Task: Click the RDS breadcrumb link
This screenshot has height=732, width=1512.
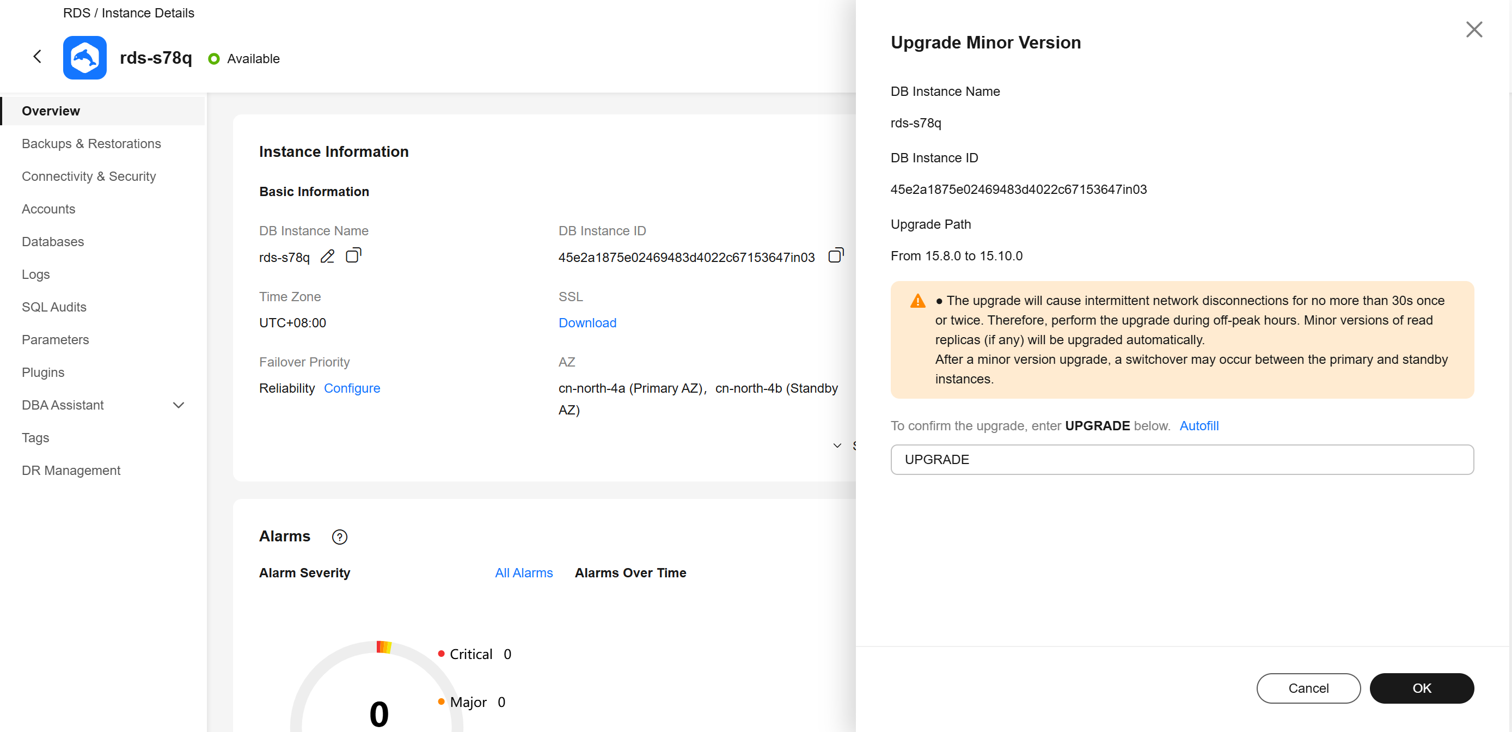Action: 76,13
